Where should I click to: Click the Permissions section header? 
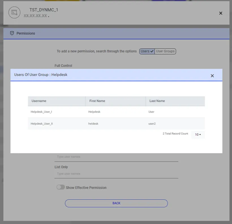(x=116, y=33)
